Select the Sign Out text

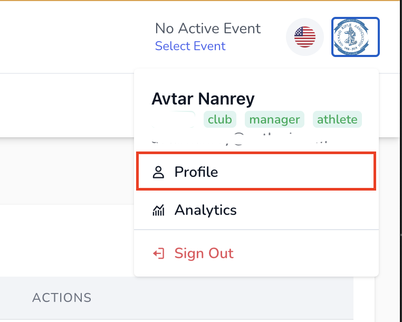pos(204,253)
